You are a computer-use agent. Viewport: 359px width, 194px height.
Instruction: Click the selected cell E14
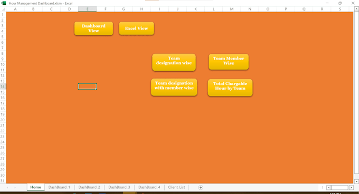click(87, 86)
